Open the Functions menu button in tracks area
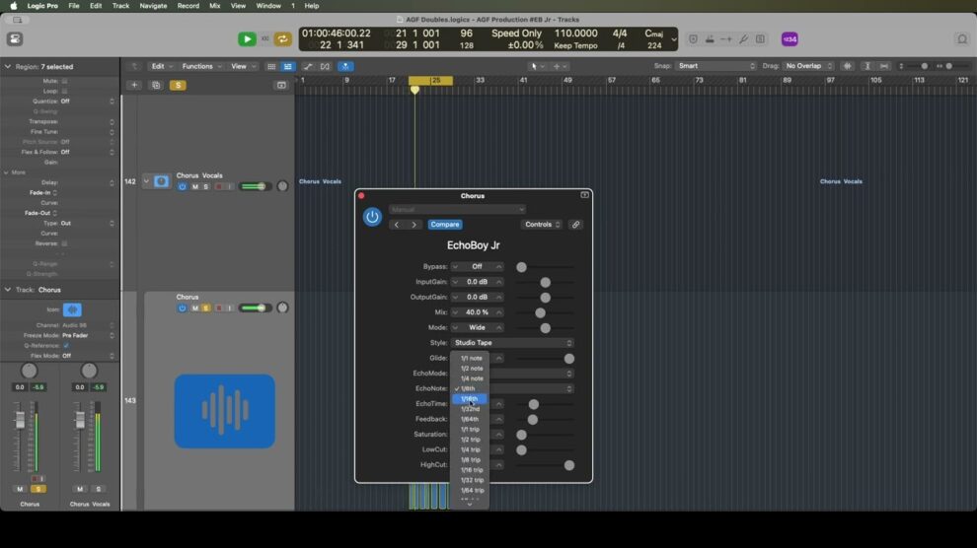977x548 pixels. pyautogui.click(x=200, y=66)
